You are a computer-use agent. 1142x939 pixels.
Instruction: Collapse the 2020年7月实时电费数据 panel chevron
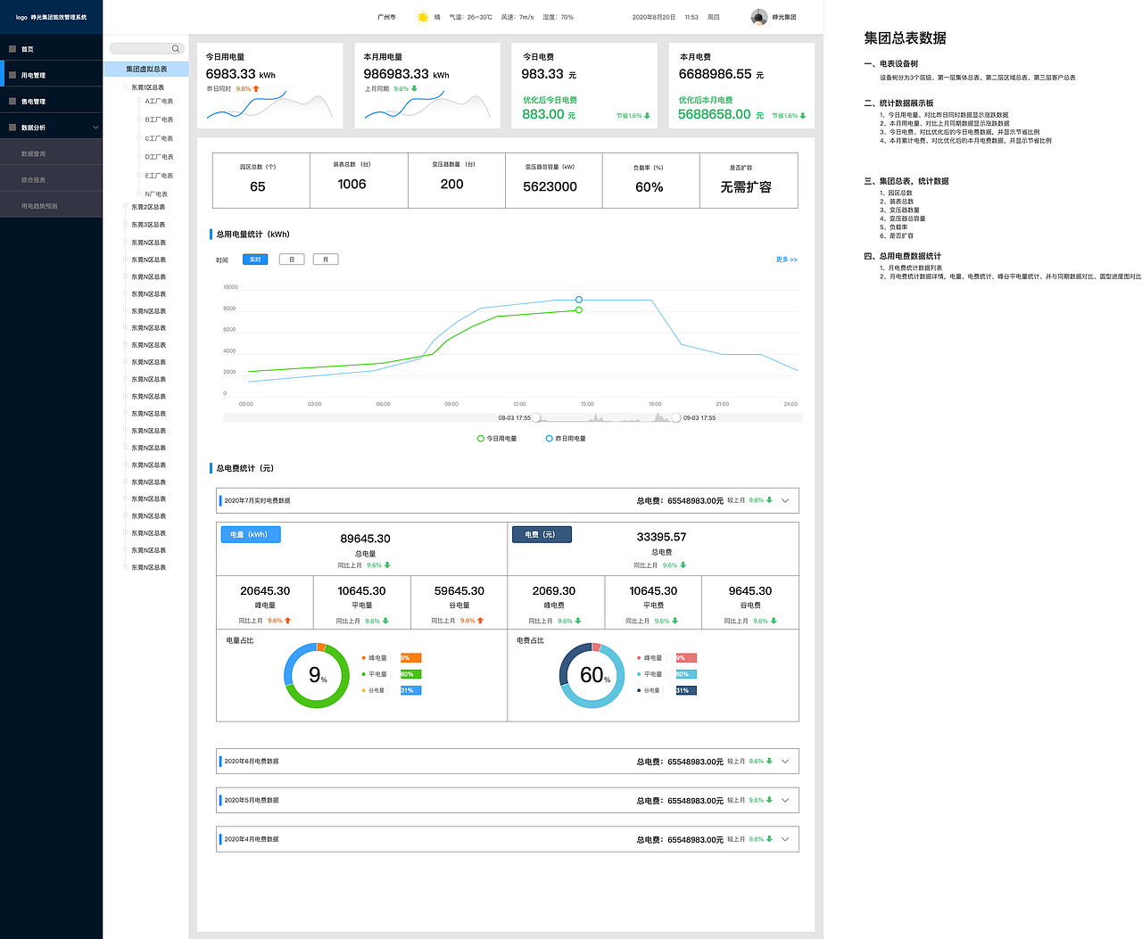coord(785,500)
